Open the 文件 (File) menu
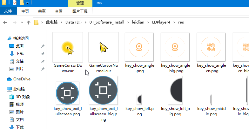This screenshot has height=129, width=249. point(8,11)
